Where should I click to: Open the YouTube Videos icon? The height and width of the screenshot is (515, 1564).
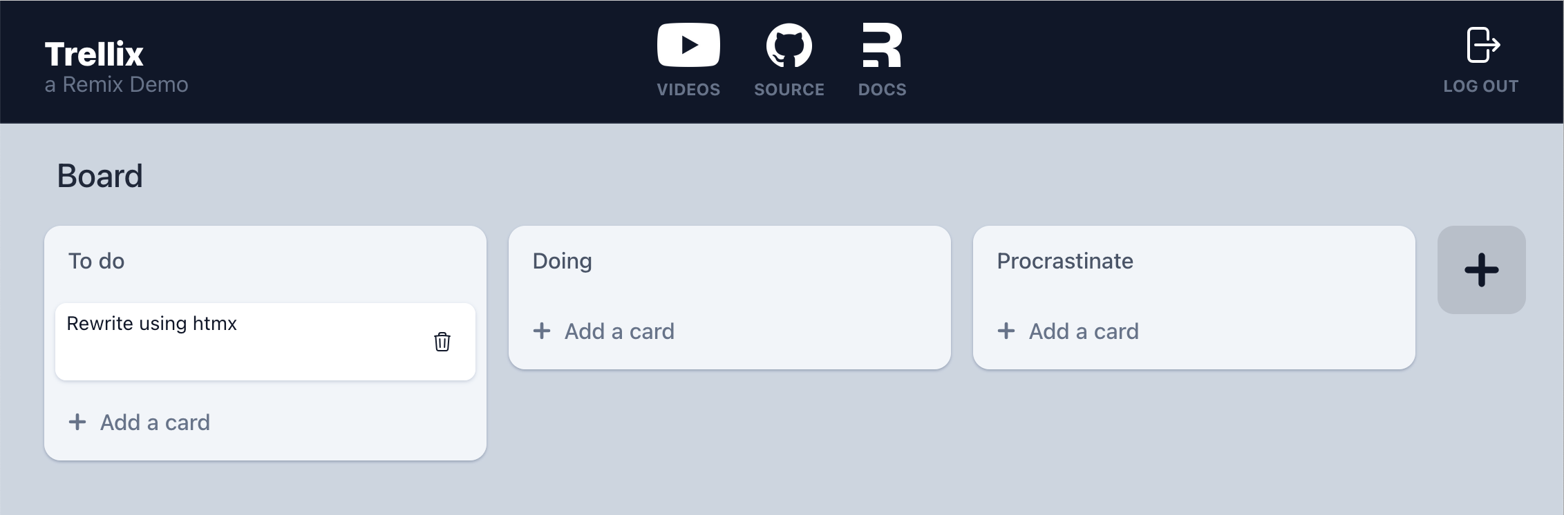[688, 46]
